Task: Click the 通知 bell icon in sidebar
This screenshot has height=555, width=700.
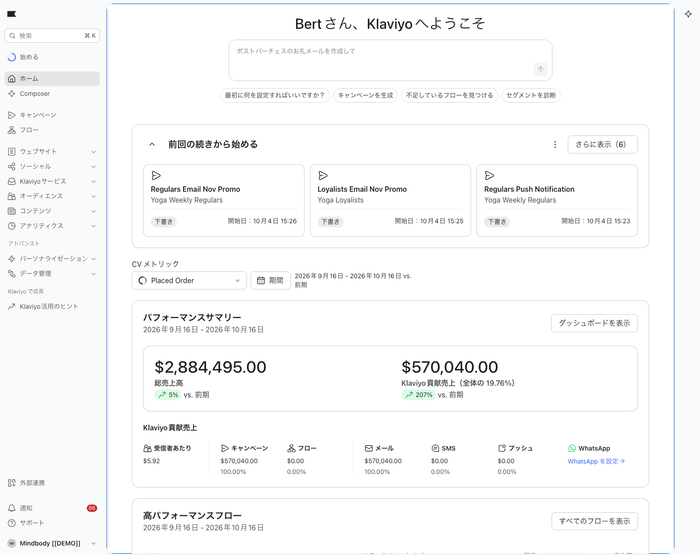Action: 12,508
